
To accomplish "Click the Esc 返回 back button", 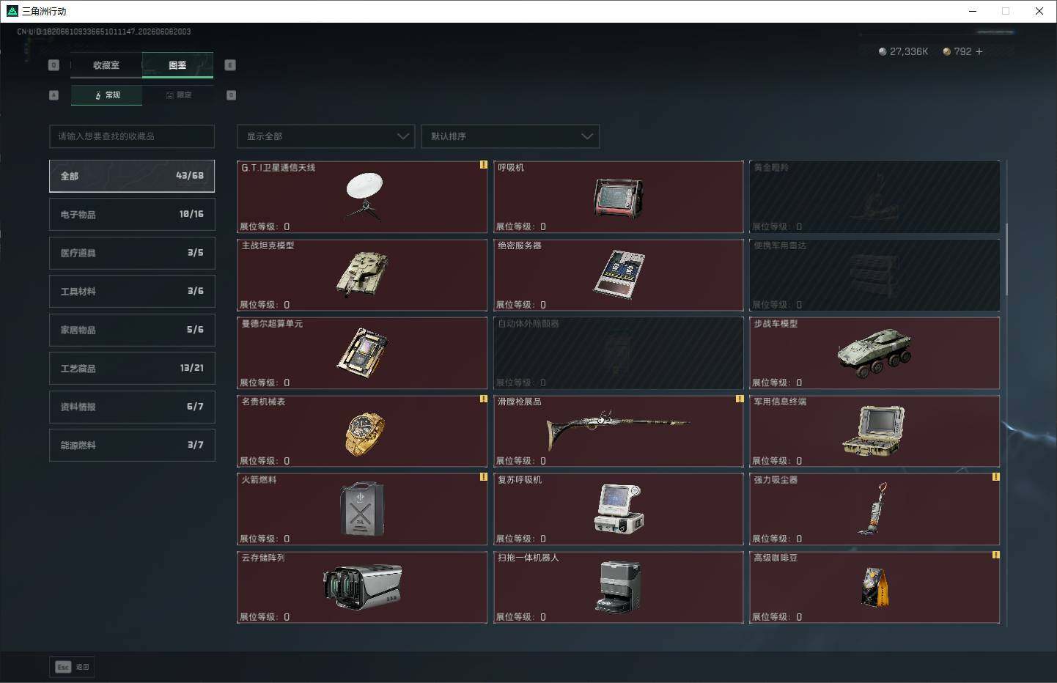I will pos(72,667).
